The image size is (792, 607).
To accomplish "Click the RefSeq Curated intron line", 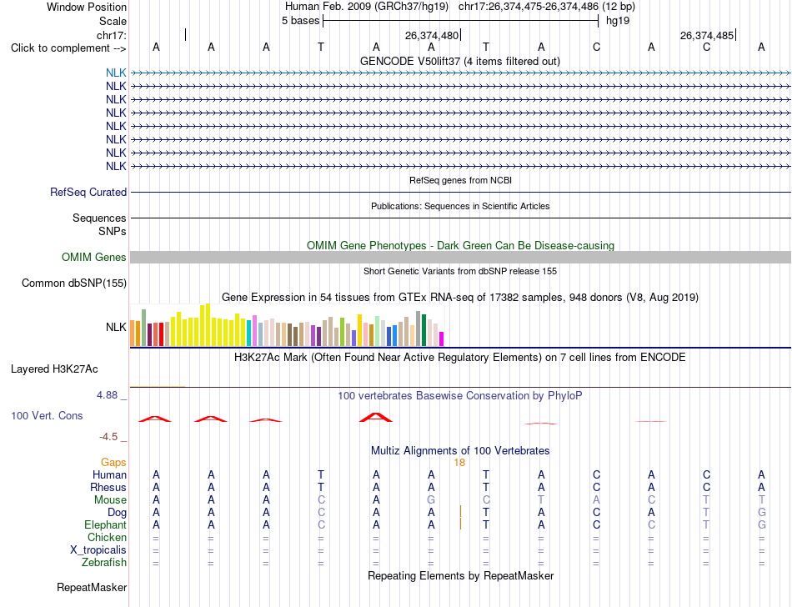I will coord(460,193).
